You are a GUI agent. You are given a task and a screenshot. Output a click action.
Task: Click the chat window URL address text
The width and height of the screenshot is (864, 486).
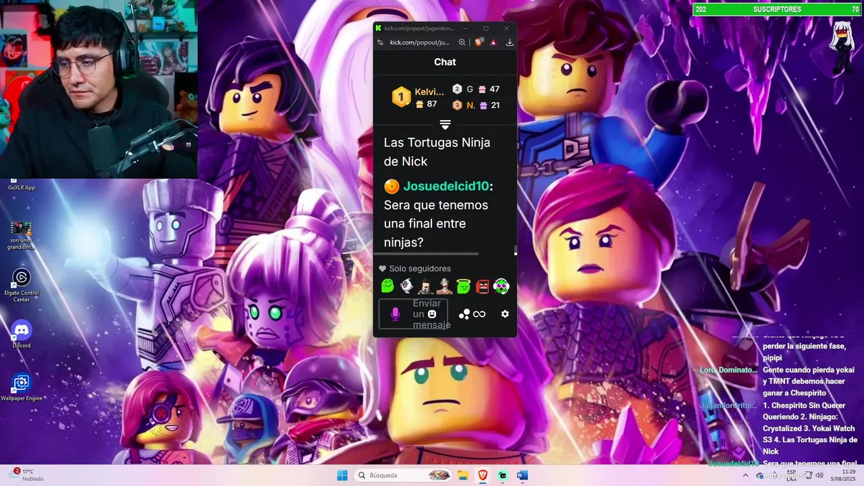coord(419,42)
